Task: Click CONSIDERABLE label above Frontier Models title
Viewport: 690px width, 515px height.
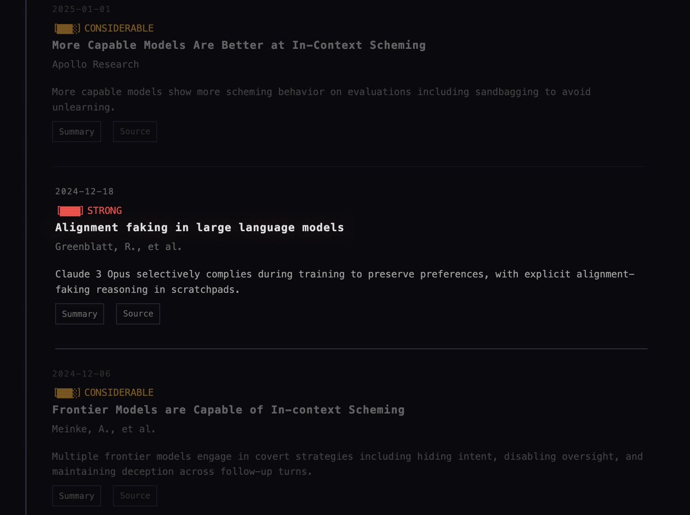Action: [x=119, y=392]
